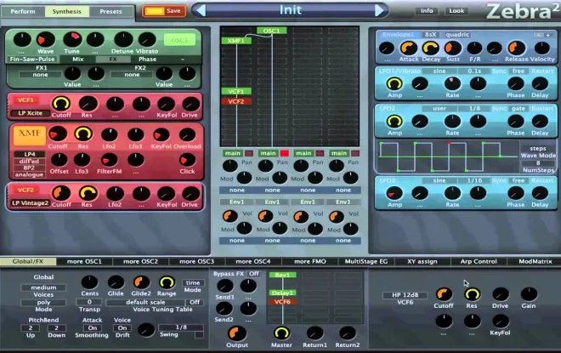The width and height of the screenshot is (561, 353).
Task: Click the VCF1 Cutoff knob
Action: pos(61,104)
